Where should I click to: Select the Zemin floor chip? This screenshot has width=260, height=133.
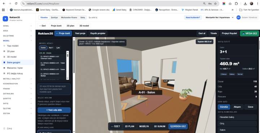[43, 48]
